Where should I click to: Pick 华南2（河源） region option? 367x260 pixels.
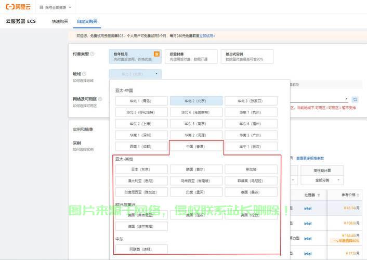click(x=196, y=135)
